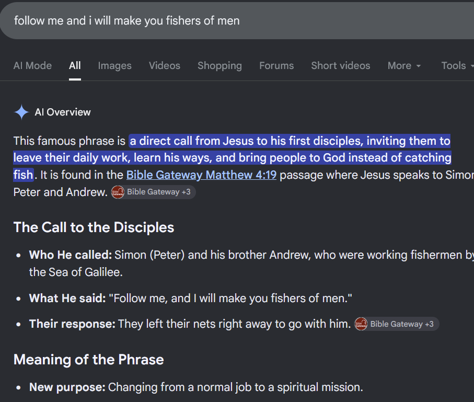Image resolution: width=474 pixels, height=402 pixels.
Task: Select the All tab
Action: pos(75,66)
